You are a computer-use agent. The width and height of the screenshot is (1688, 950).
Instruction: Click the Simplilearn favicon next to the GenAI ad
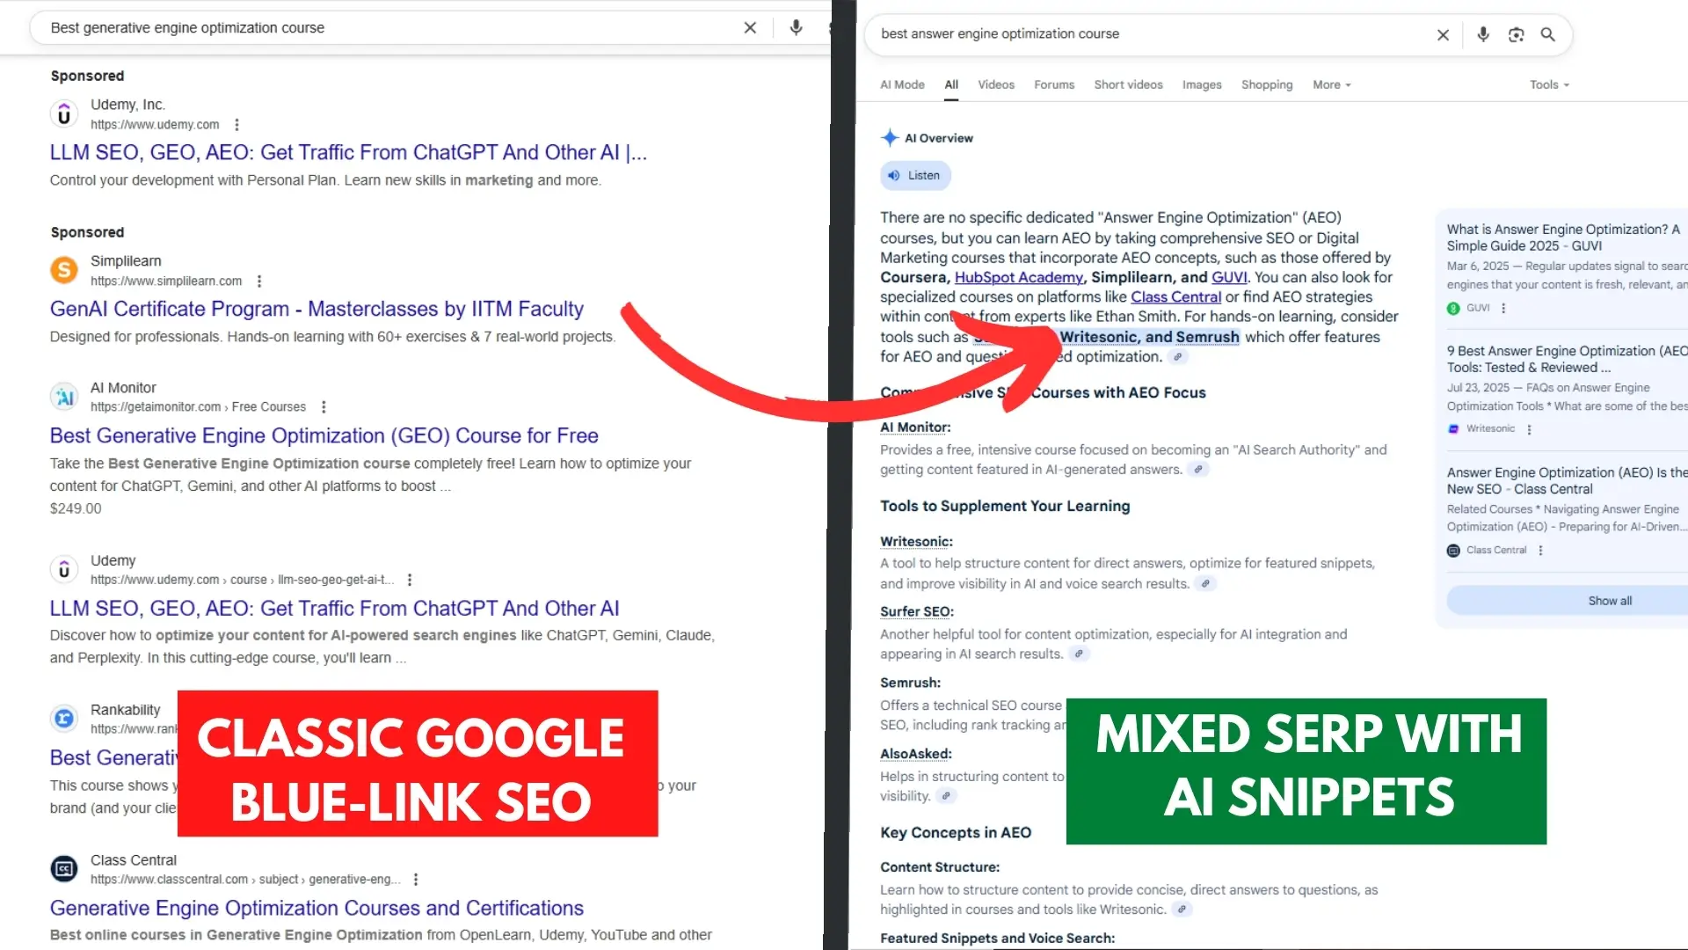(63, 270)
